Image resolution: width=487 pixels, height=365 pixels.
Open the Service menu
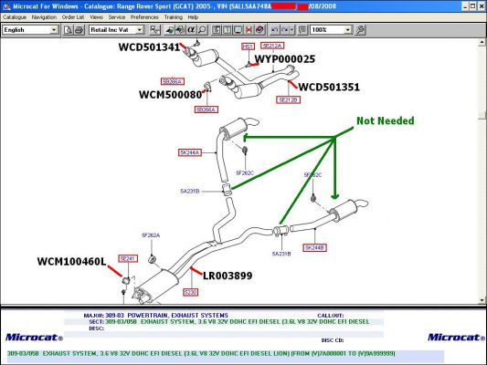117,17
